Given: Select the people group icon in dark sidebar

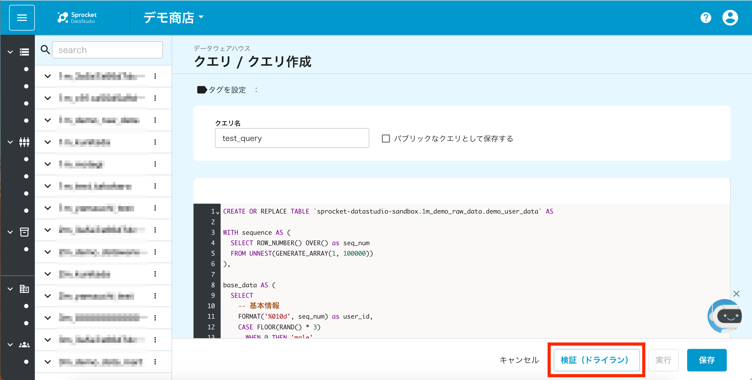Looking at the screenshot, I should [24, 345].
